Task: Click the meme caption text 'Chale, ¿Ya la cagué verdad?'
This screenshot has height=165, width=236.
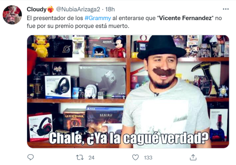Action: pyautogui.click(x=129, y=138)
